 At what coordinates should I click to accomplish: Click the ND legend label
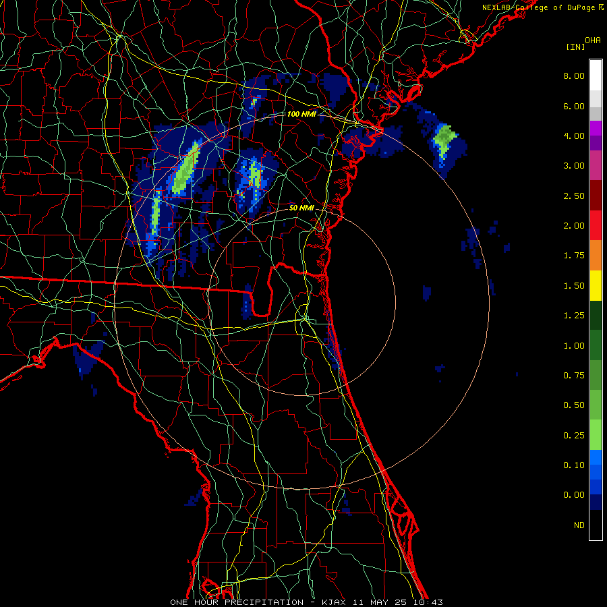pyautogui.click(x=579, y=525)
